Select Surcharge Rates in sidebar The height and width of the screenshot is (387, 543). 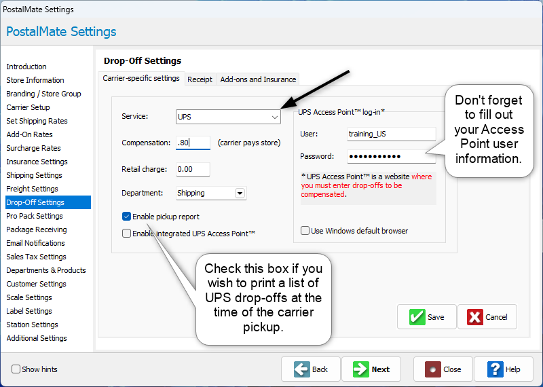click(x=33, y=148)
